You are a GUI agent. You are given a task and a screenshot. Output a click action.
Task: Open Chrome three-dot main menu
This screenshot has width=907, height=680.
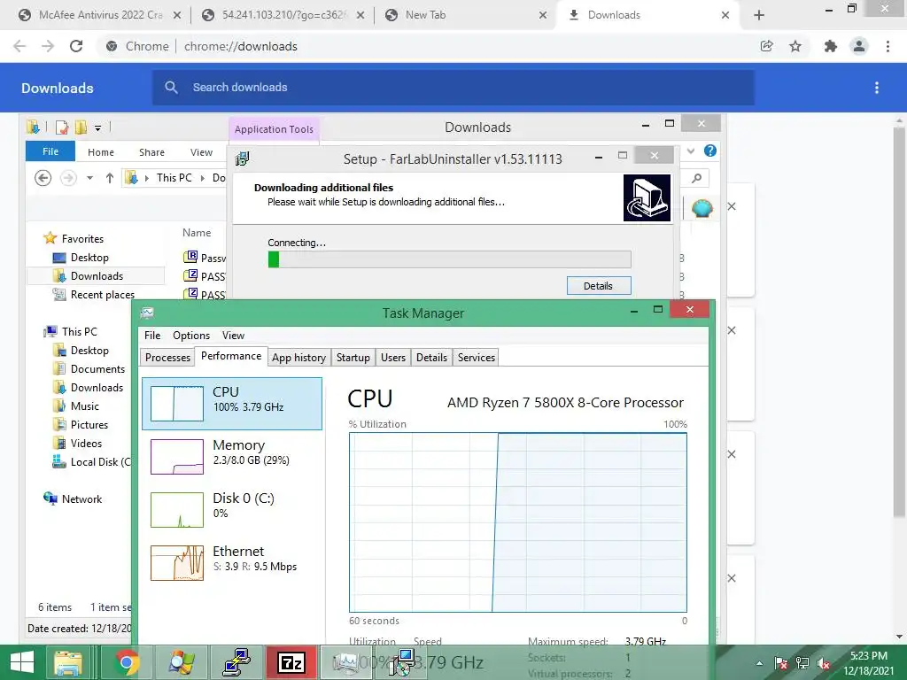[888, 46]
